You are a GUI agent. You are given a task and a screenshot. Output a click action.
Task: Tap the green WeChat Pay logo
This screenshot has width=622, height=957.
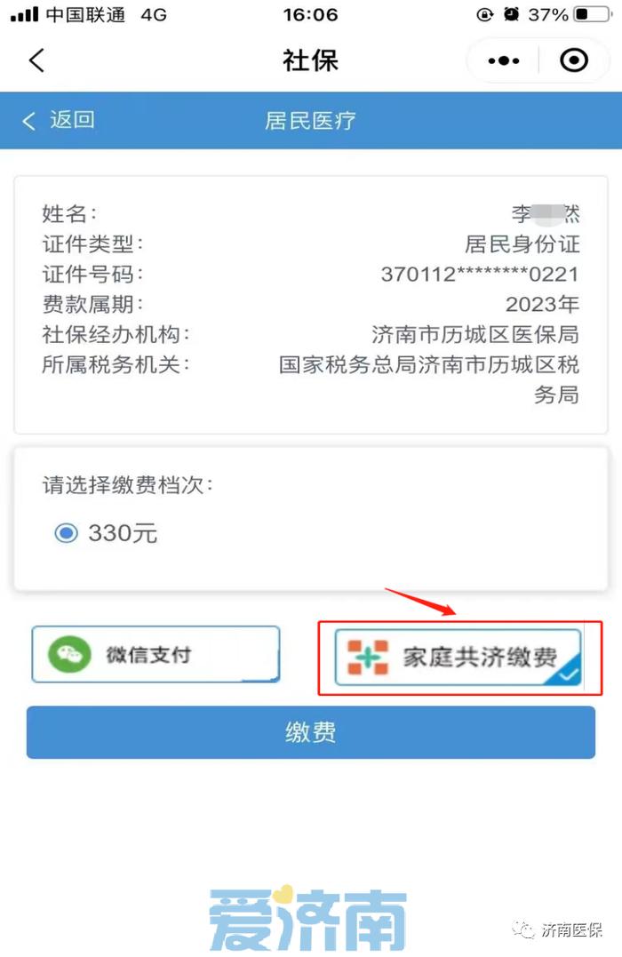69,654
